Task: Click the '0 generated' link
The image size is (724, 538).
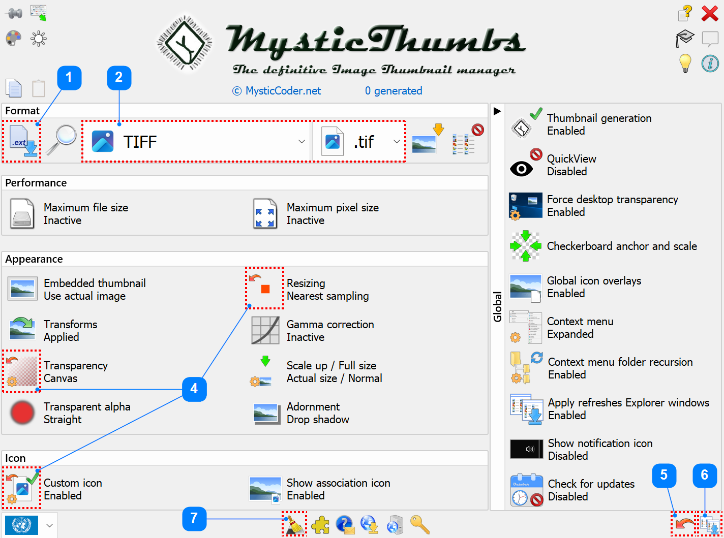Action: click(x=394, y=91)
